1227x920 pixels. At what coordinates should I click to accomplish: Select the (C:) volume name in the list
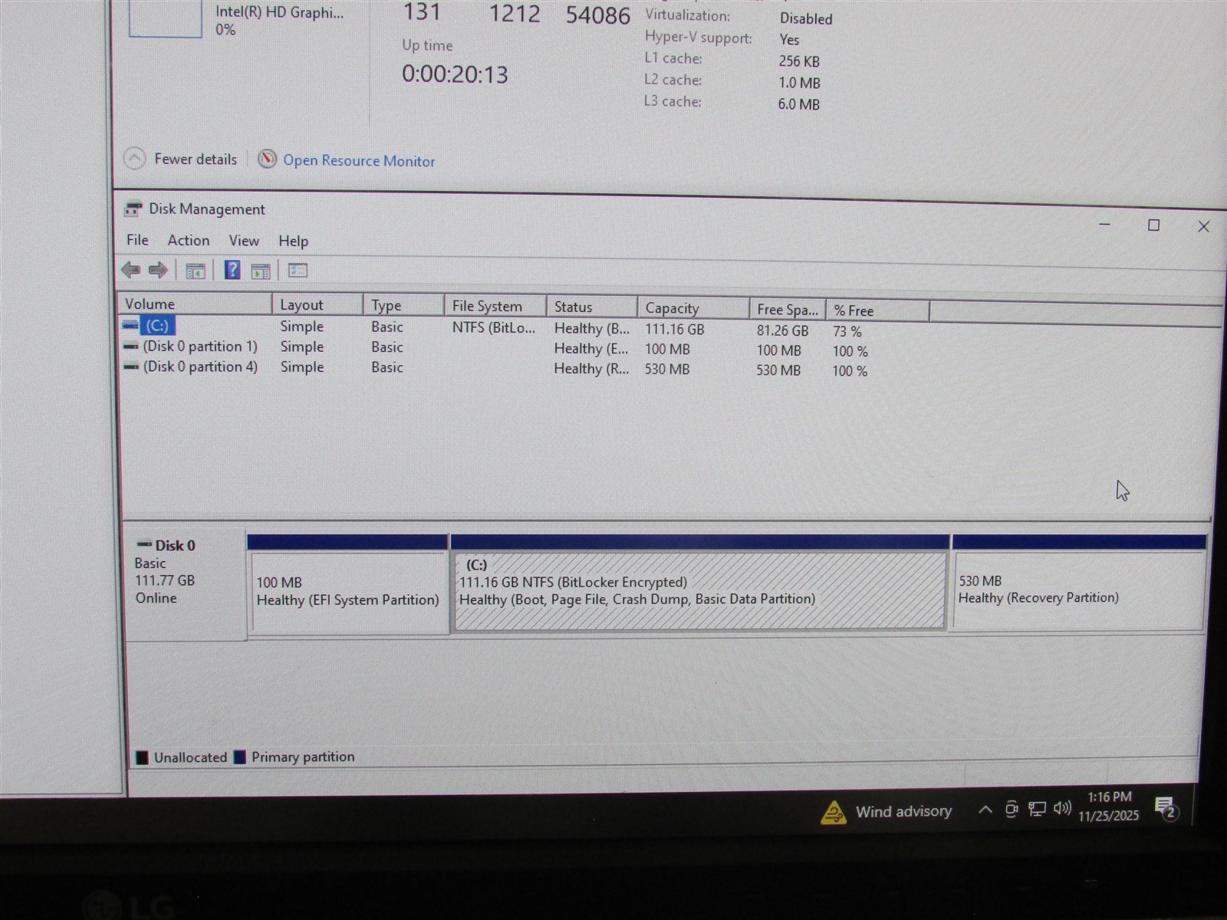pos(157,326)
